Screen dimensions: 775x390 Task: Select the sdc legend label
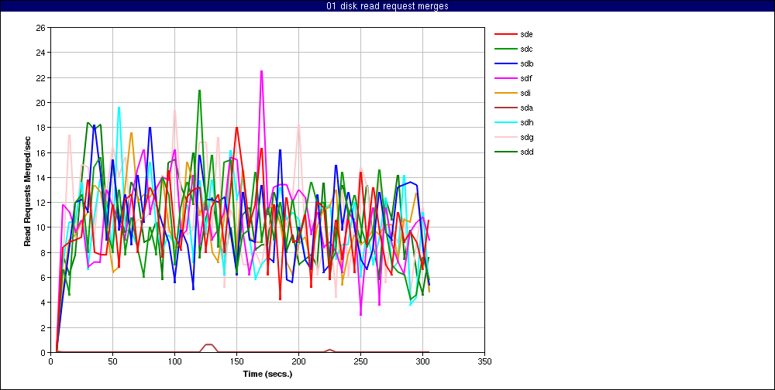(x=526, y=49)
